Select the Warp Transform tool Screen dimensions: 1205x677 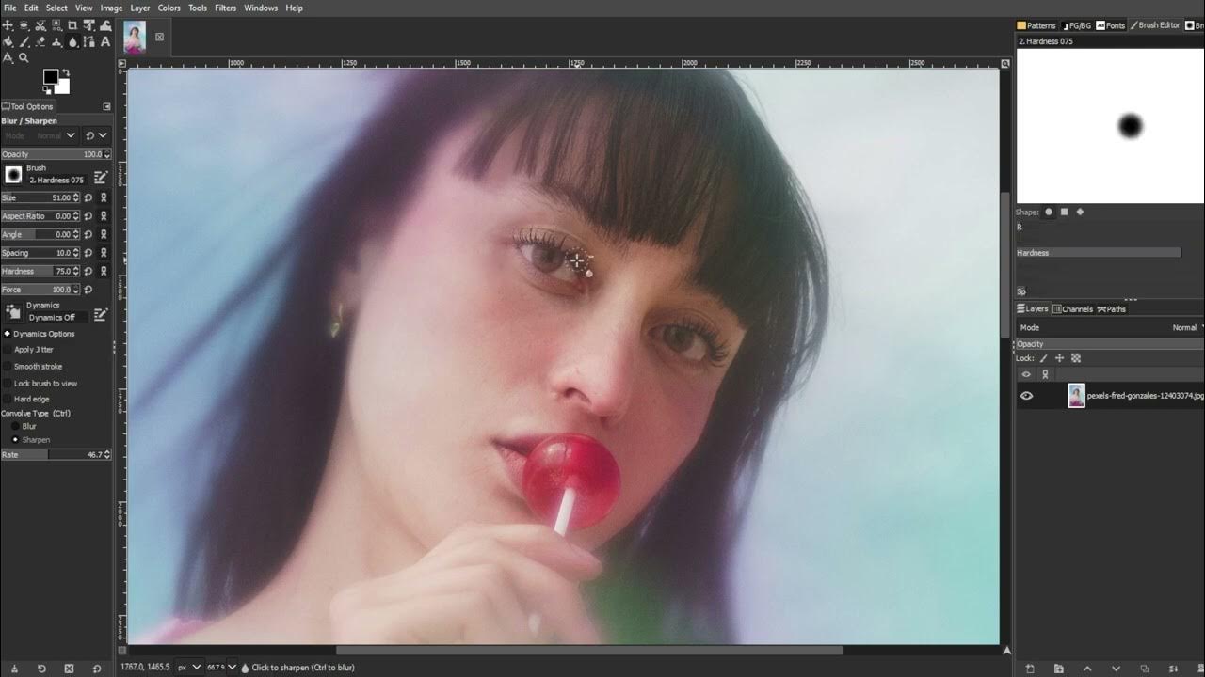coord(105,25)
